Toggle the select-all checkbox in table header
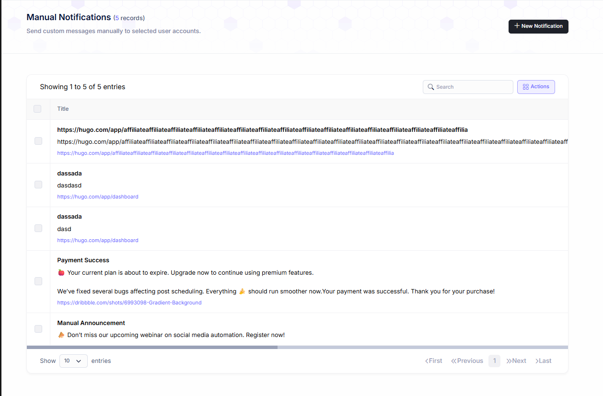The width and height of the screenshot is (603, 396). 37,109
